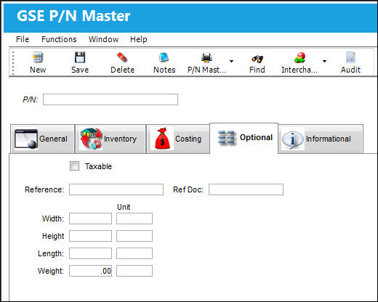This screenshot has height=302, width=378.
Task: Click the P/N Master print icon
Action: click(206, 57)
